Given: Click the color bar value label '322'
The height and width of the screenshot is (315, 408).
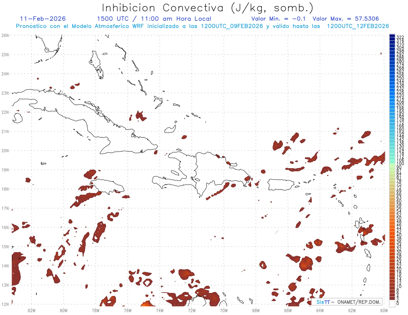Looking at the screenshot, I should click(x=400, y=37).
